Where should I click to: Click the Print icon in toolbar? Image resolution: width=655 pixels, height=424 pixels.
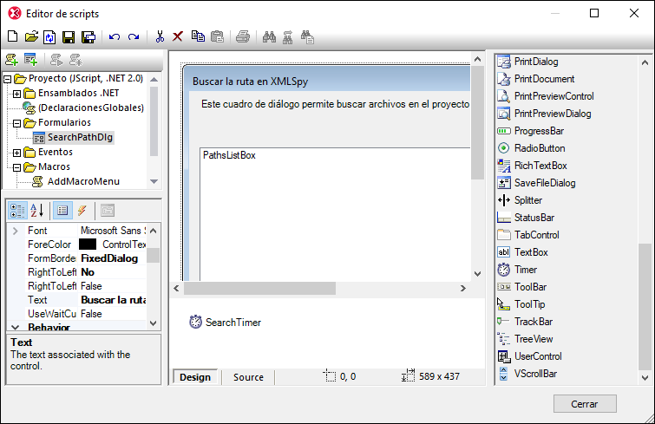click(243, 36)
